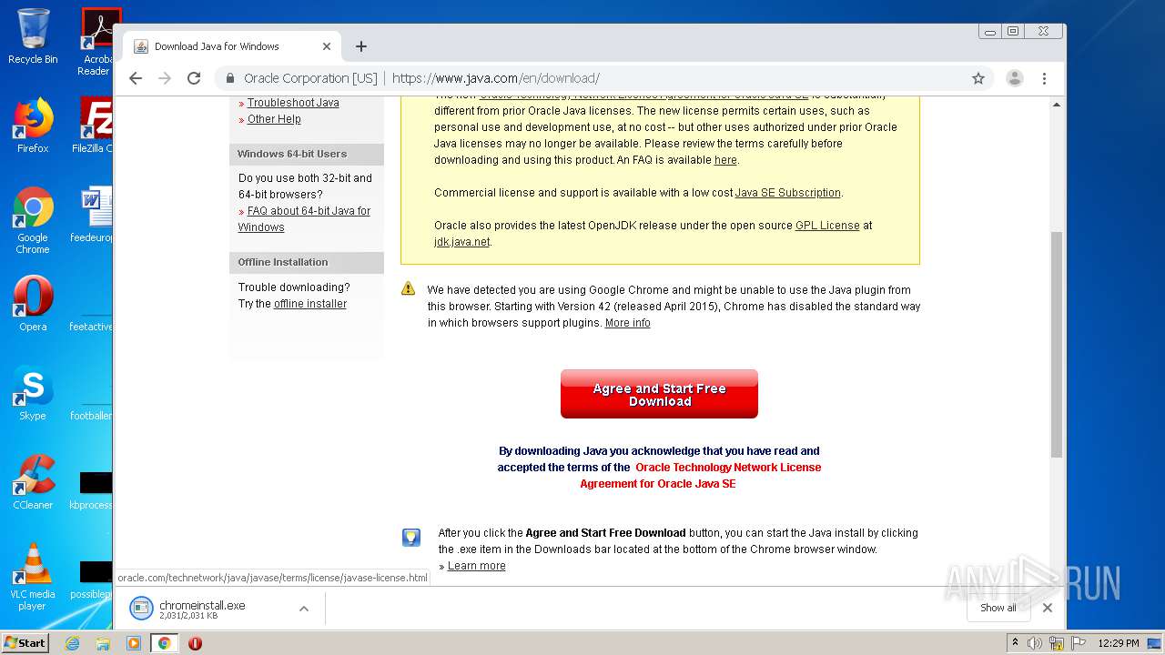The image size is (1165, 655).
Task: Launch Internet Explorer from taskbar
Action: point(73,643)
